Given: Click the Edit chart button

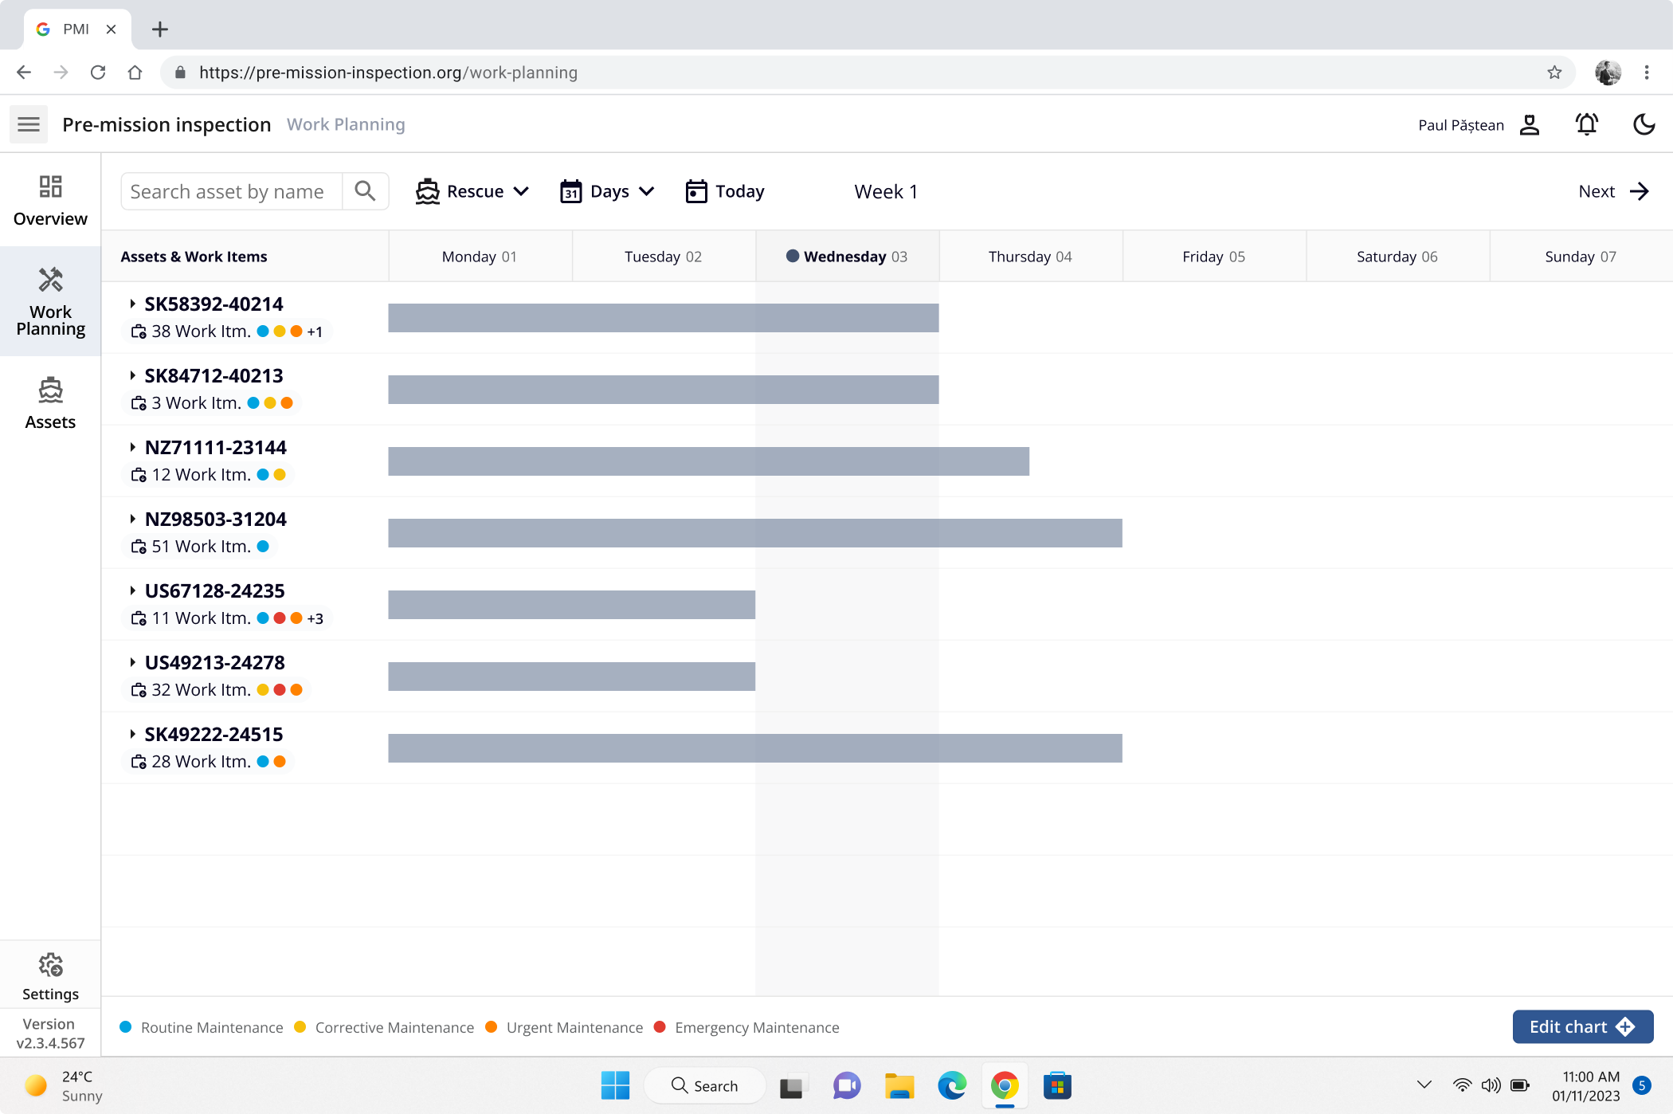Looking at the screenshot, I should (1582, 1026).
